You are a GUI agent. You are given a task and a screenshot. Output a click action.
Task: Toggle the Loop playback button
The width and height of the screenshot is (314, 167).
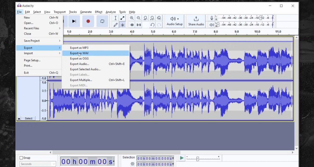click(x=102, y=21)
